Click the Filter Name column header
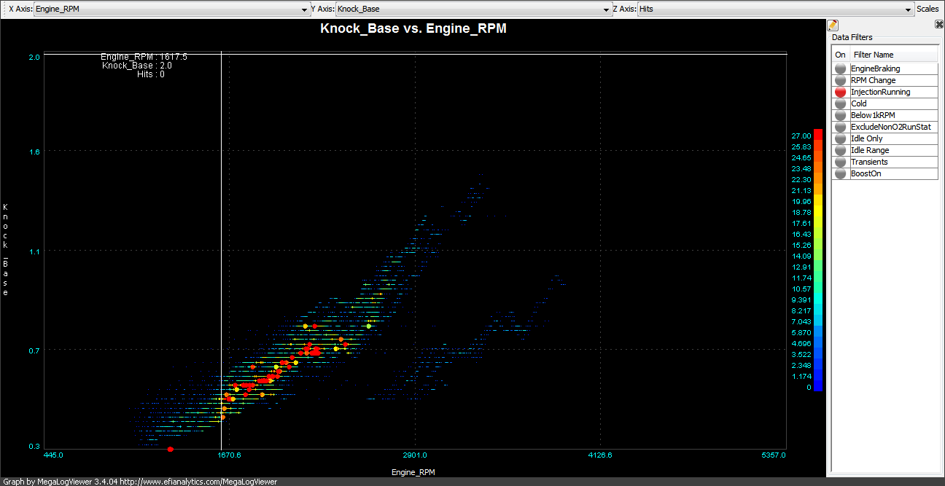The width and height of the screenshot is (945, 486). pyautogui.click(x=893, y=55)
